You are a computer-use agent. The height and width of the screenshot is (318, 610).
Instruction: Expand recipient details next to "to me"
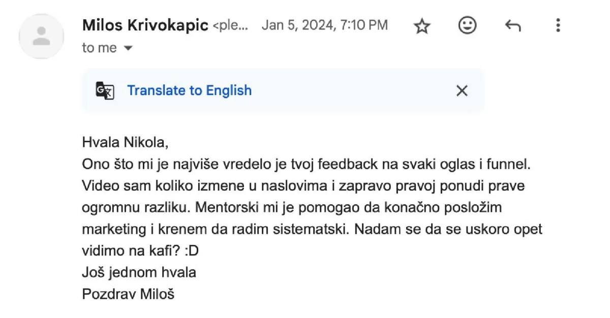pos(128,48)
